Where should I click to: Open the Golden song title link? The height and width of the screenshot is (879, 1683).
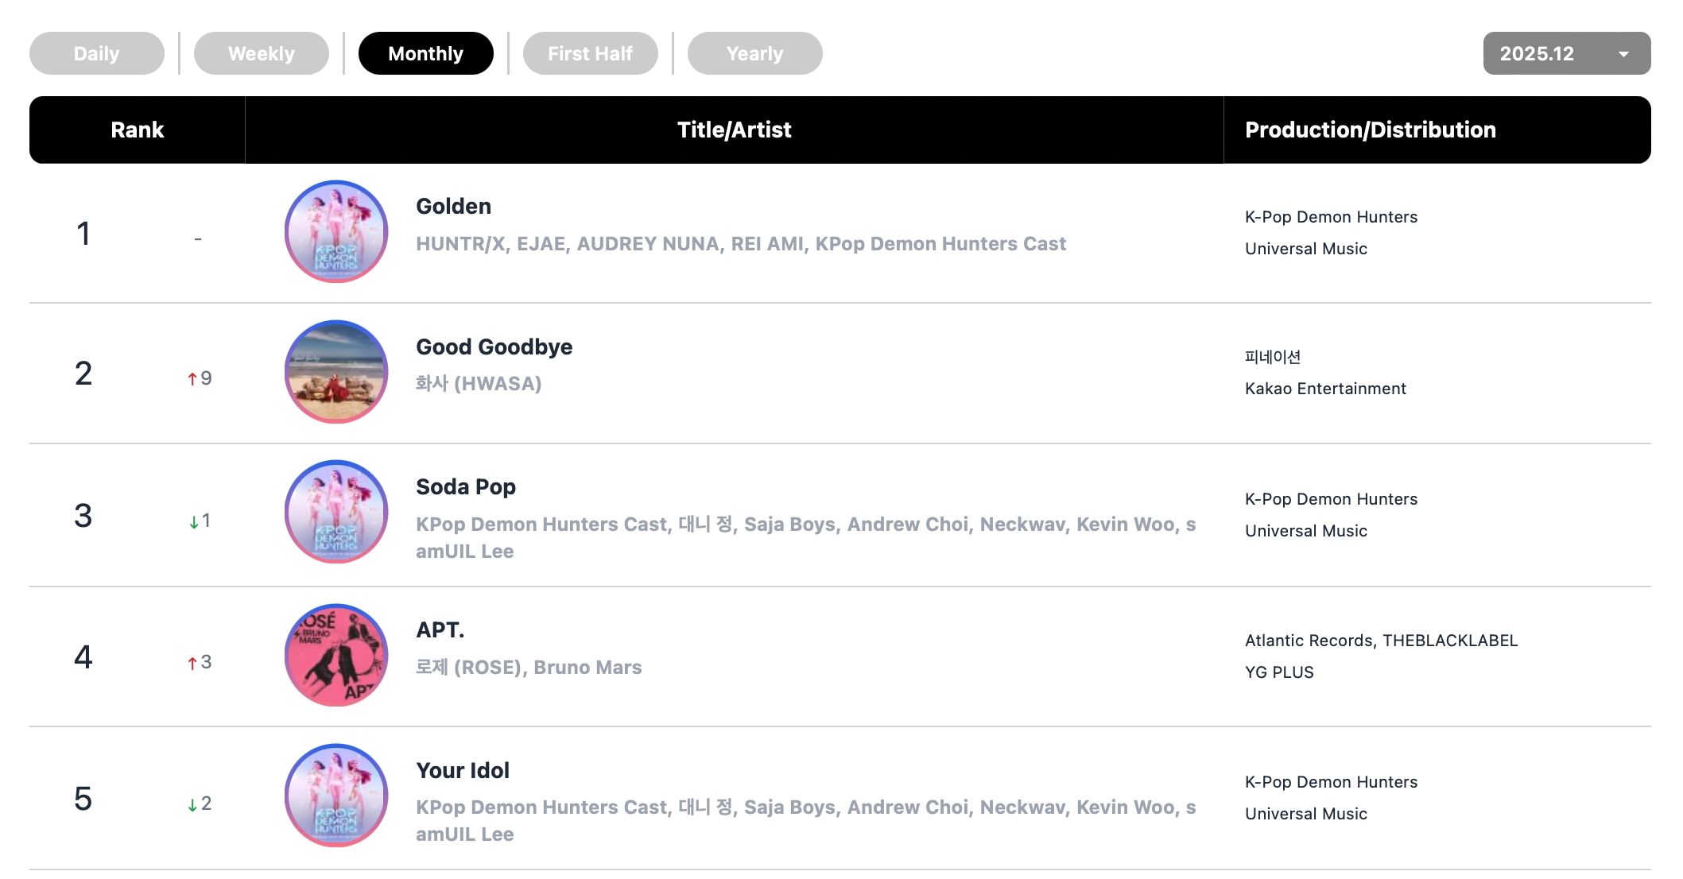pyautogui.click(x=454, y=207)
